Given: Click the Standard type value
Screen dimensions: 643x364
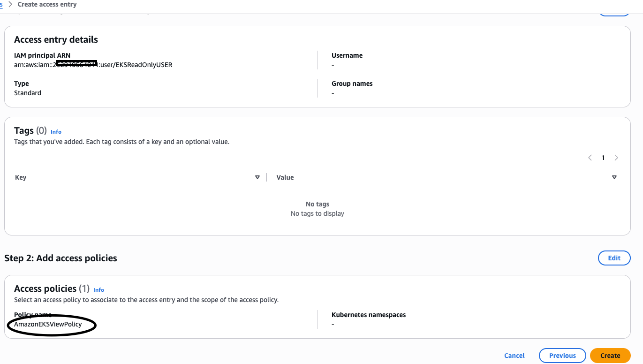Looking at the screenshot, I should (28, 93).
